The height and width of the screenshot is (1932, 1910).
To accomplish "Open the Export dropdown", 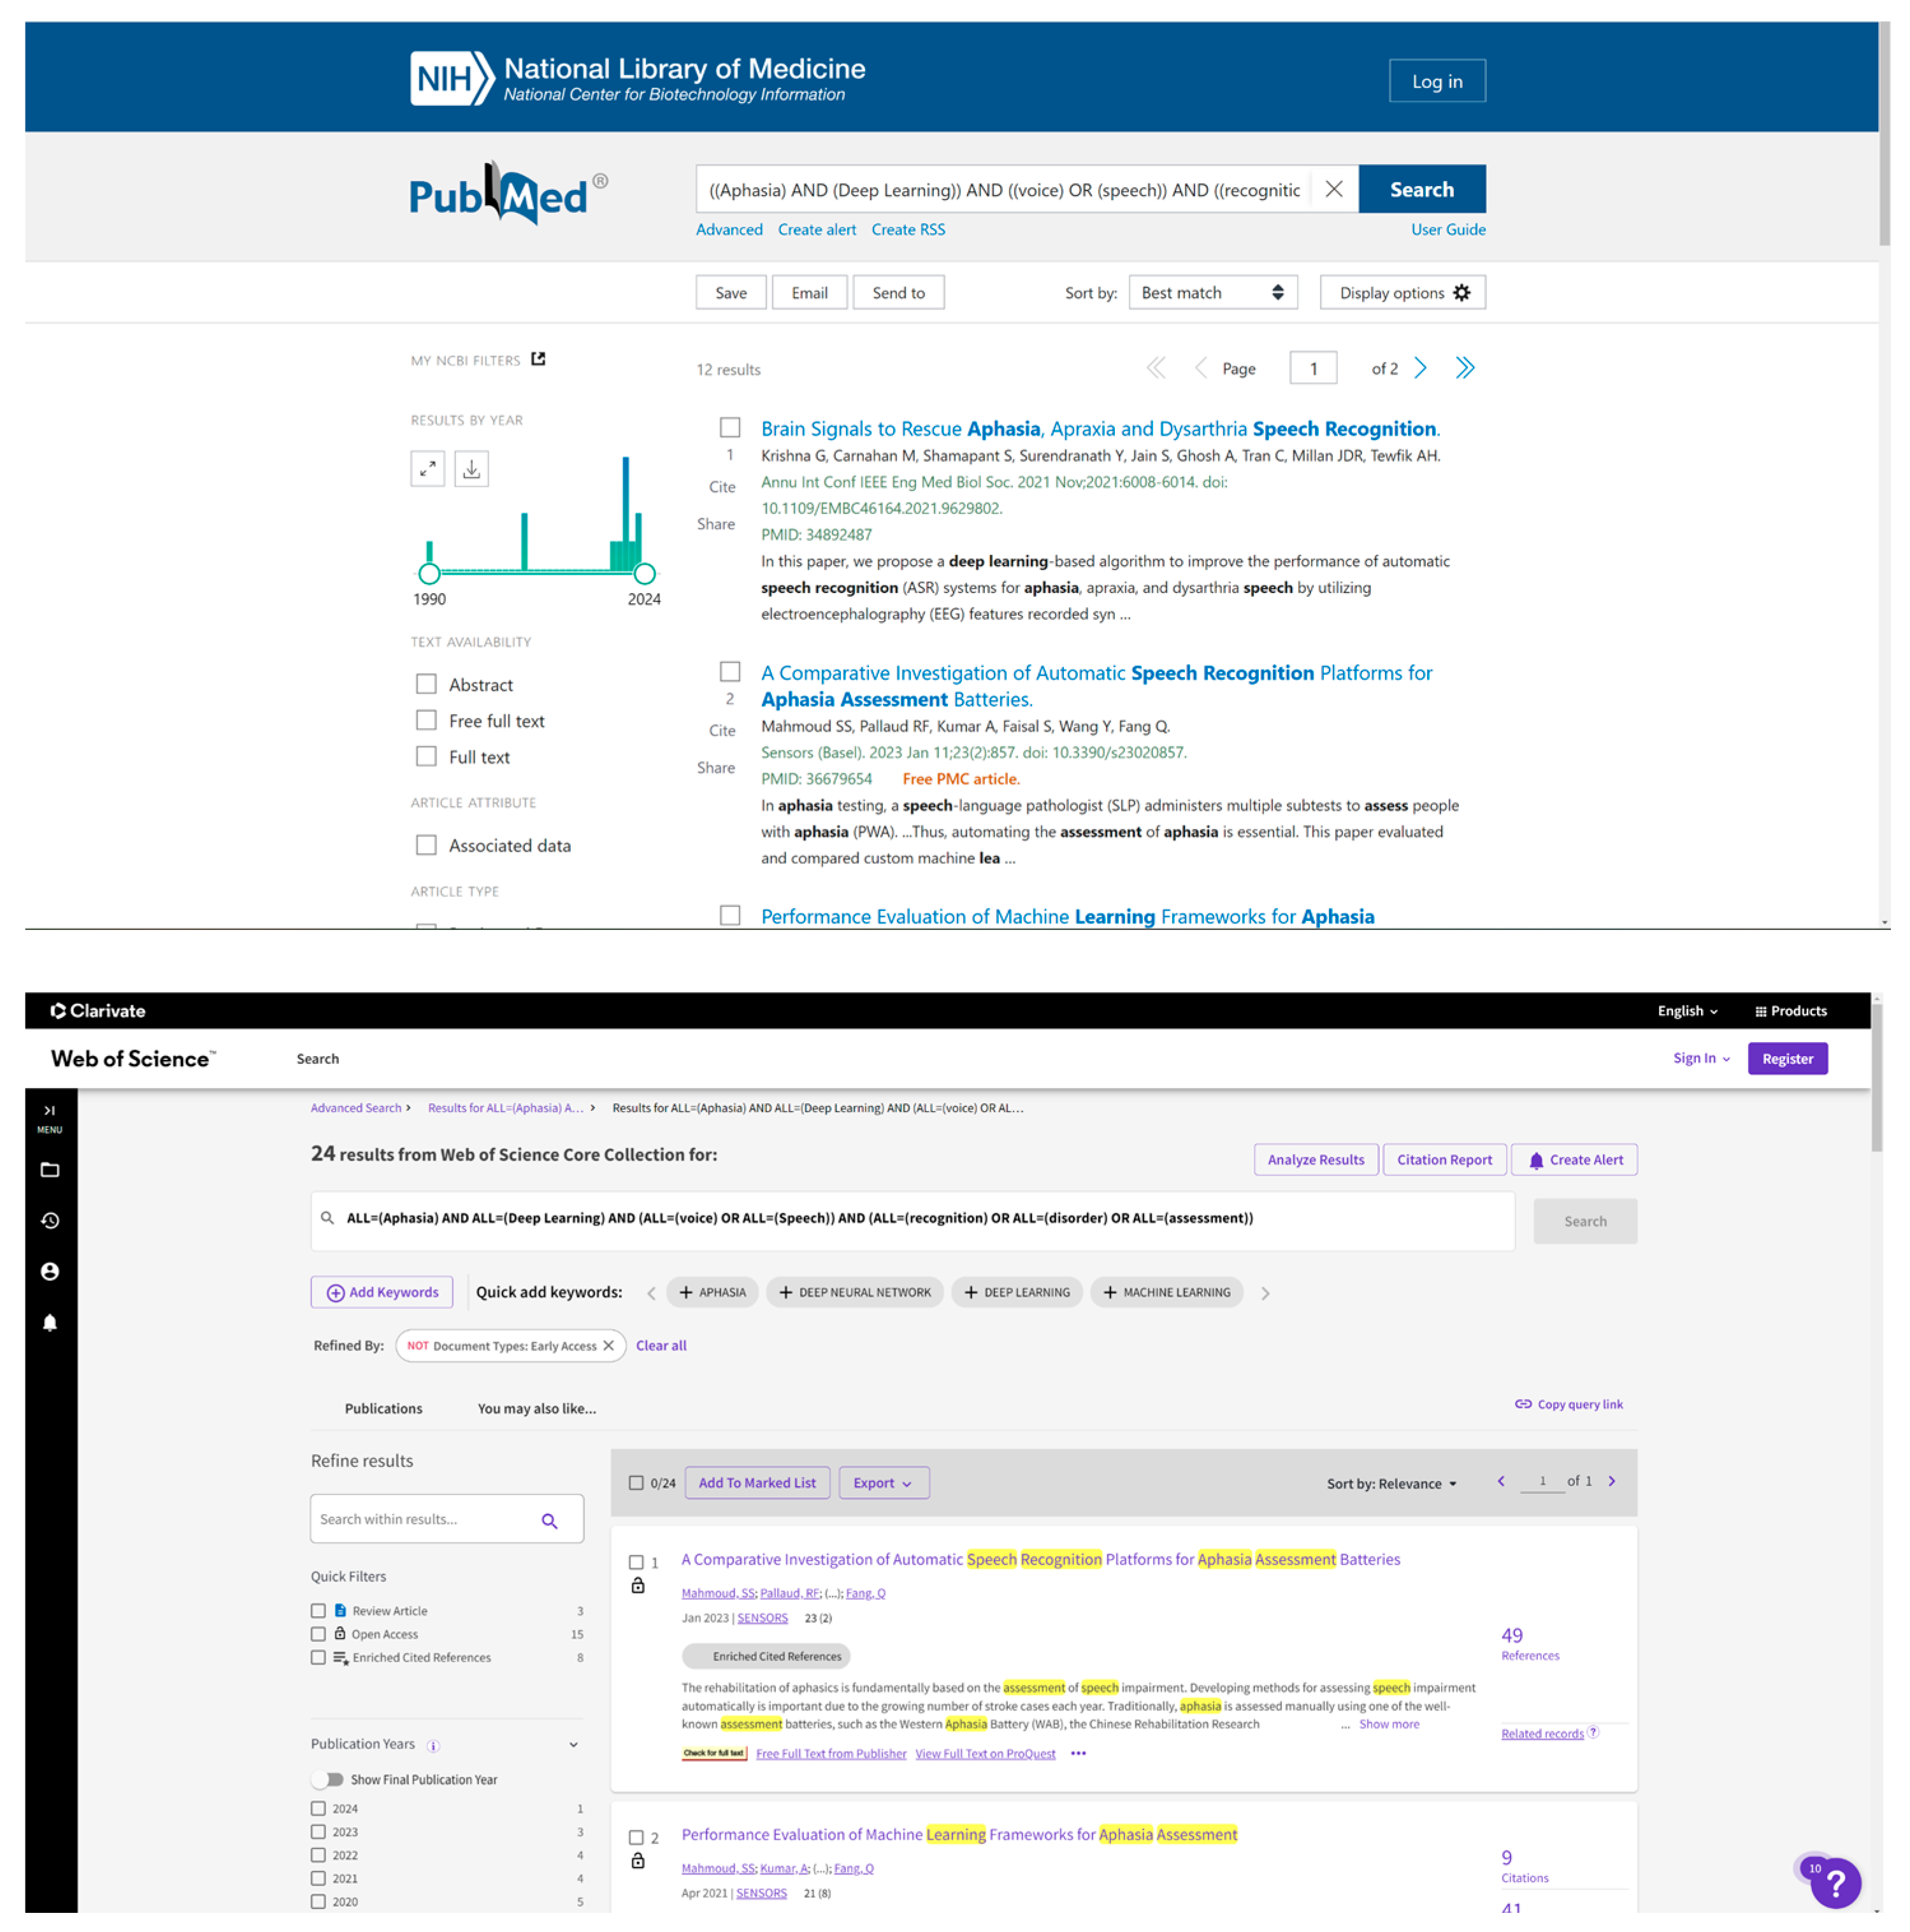I will pyautogui.click(x=883, y=1482).
